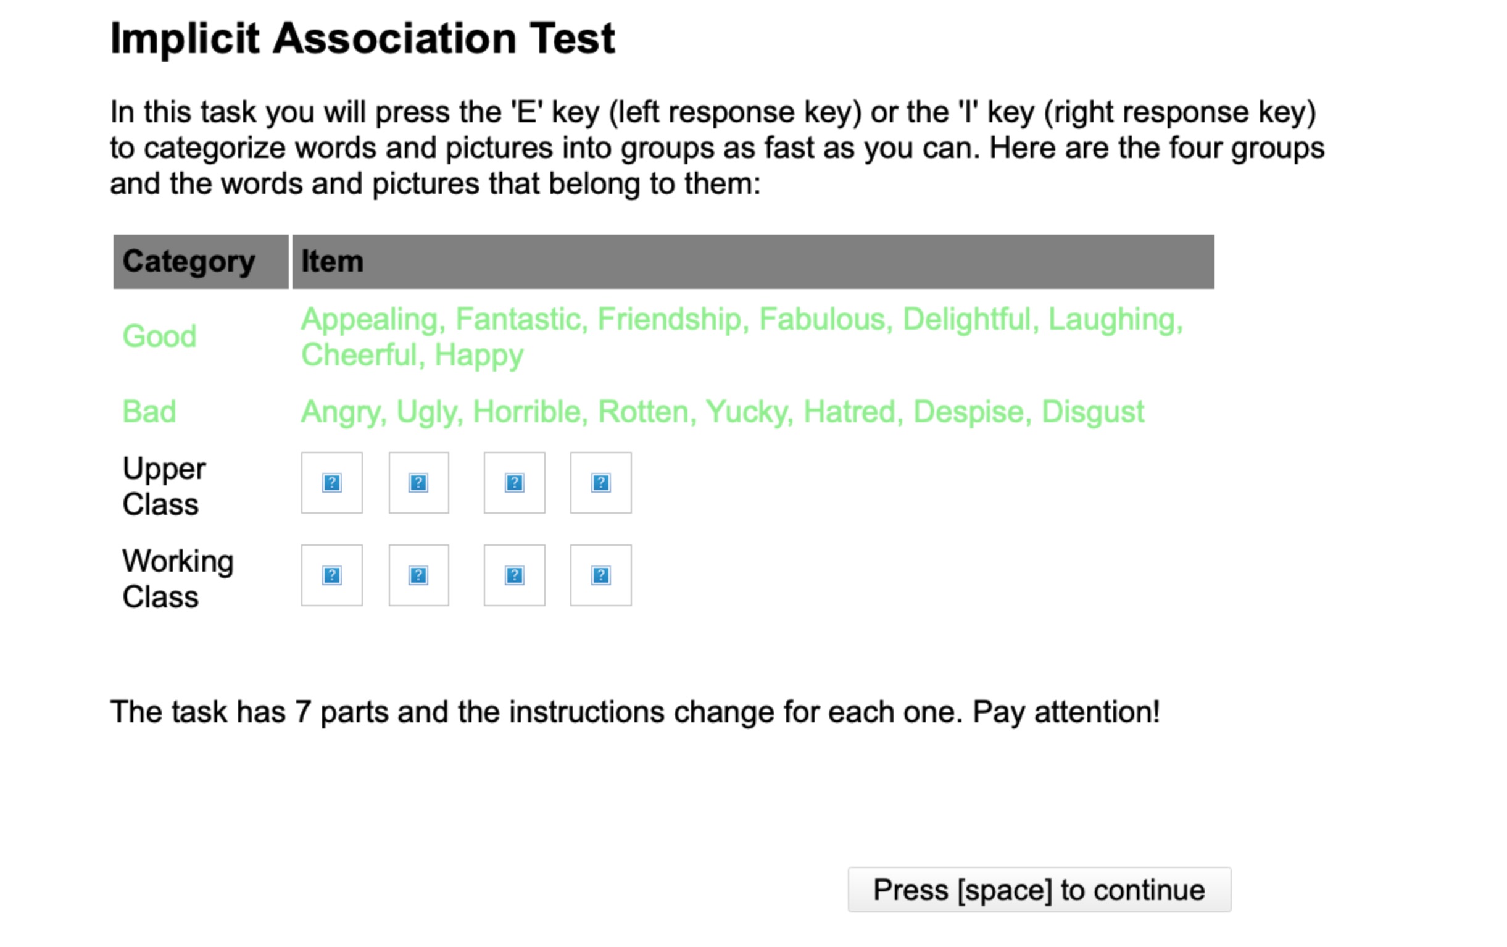Click the Item column header
Screen dimensions: 1507x947
coord(753,262)
